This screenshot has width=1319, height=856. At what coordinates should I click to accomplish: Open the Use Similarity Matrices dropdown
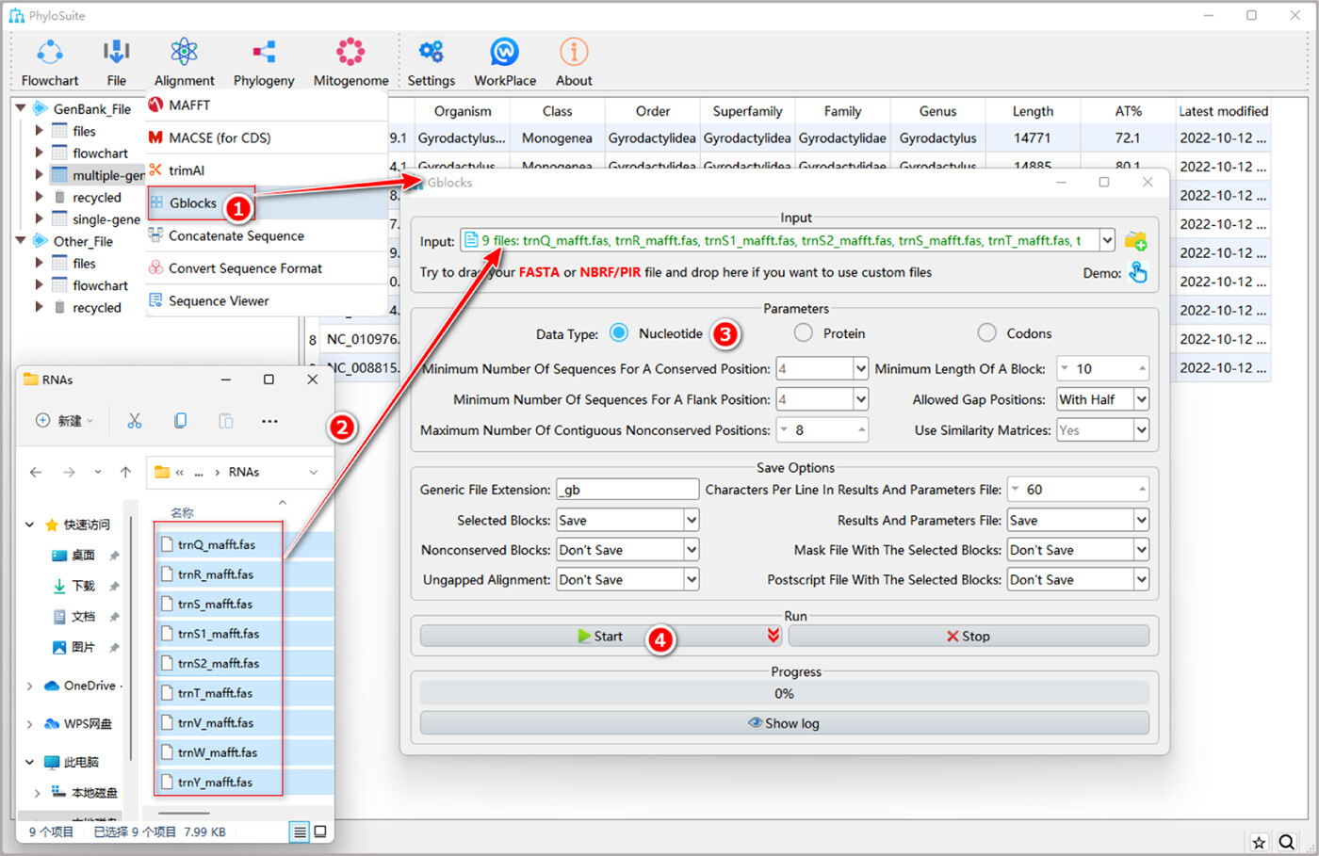coord(1141,430)
